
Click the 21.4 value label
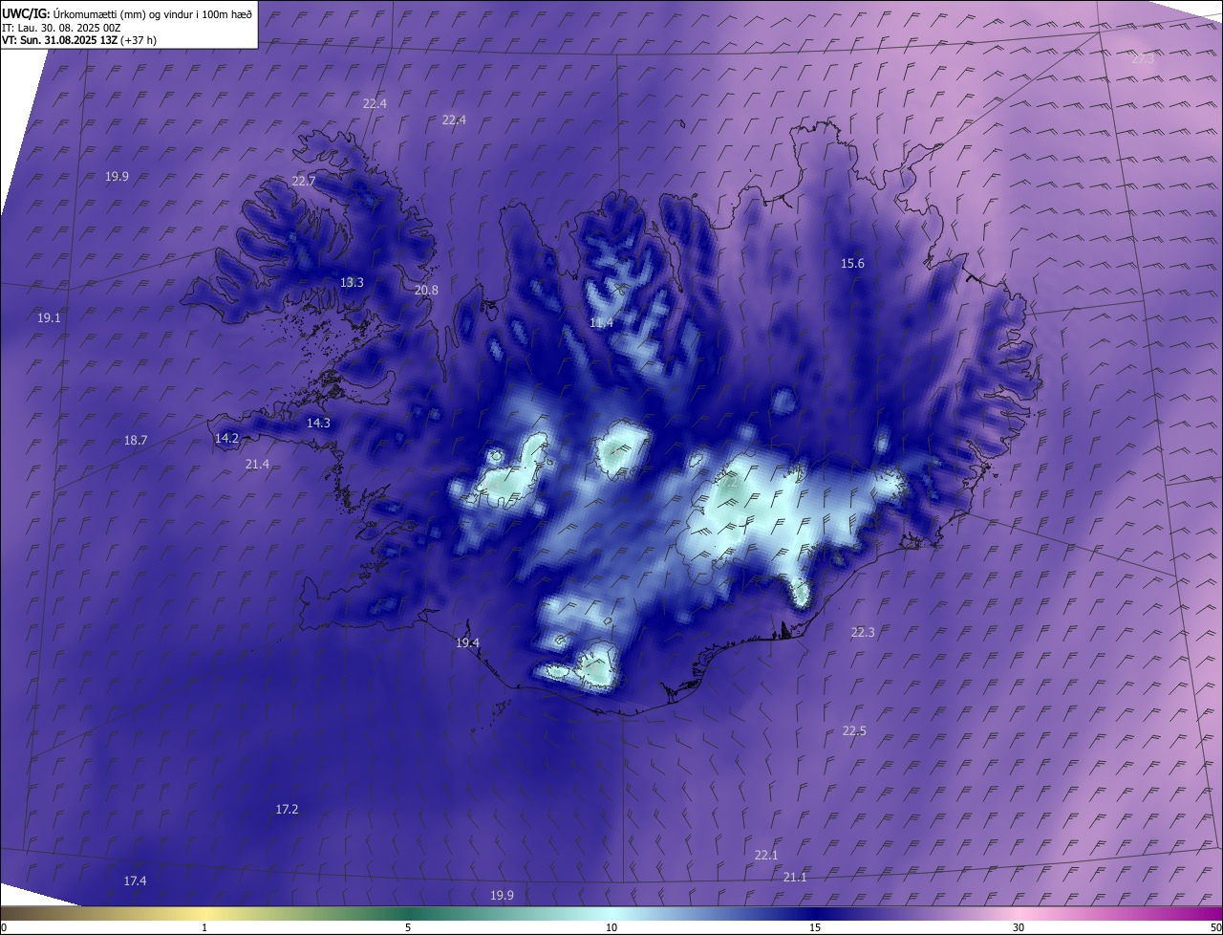click(x=257, y=464)
